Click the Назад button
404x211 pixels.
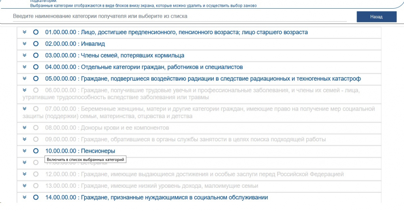(376, 17)
